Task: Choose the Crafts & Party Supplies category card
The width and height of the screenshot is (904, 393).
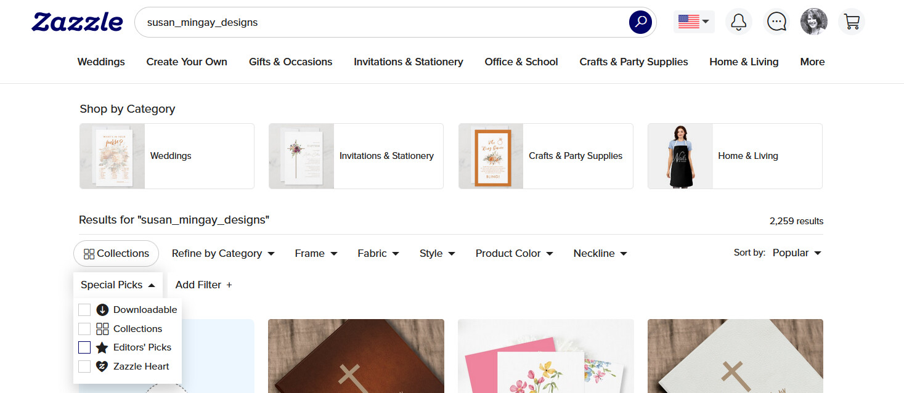Action: click(x=545, y=156)
